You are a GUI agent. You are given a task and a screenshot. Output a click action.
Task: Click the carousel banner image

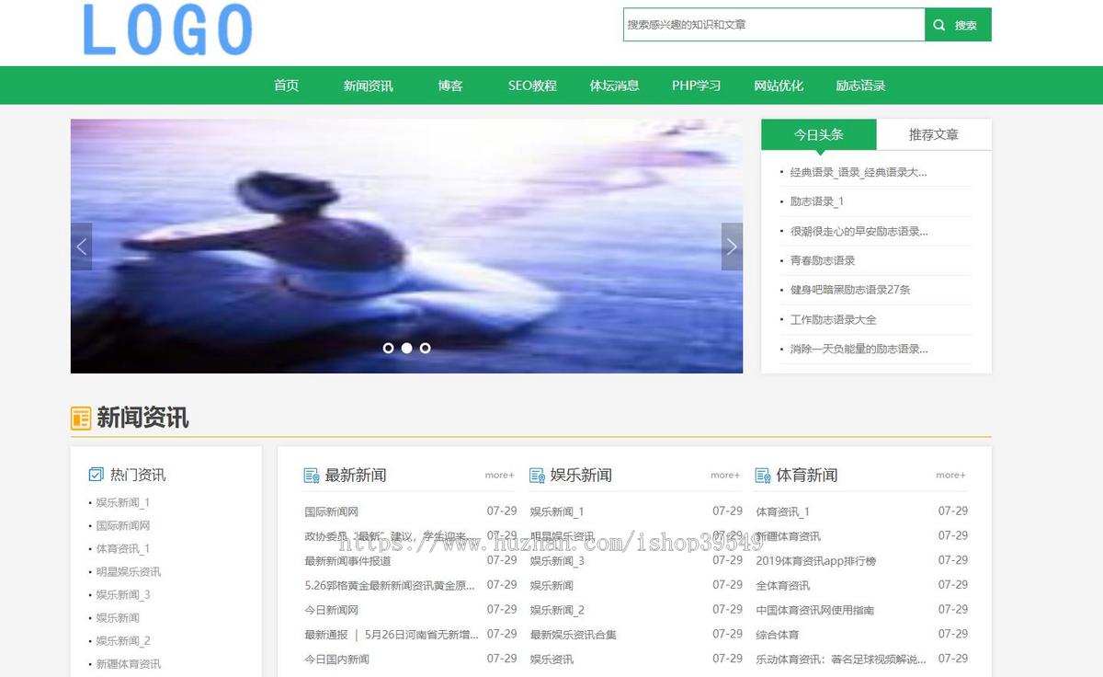pos(406,247)
